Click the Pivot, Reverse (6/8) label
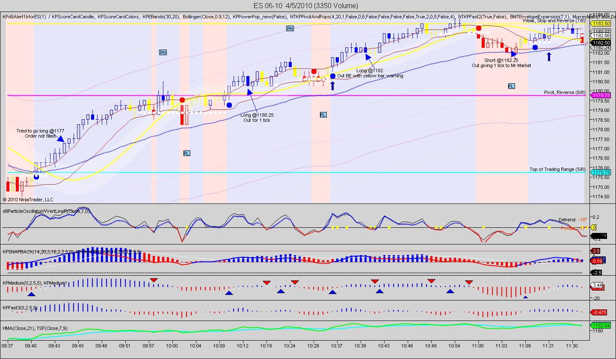The width and height of the screenshot is (616, 359). tap(565, 92)
